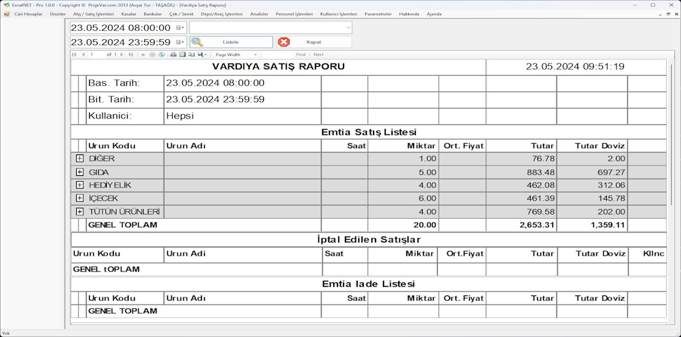Screen dimensions: 681x337
Task: Switch to print layout view
Action: 182,55
